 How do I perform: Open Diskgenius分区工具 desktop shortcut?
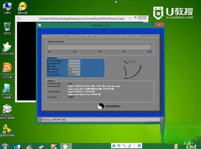coord(7,70)
